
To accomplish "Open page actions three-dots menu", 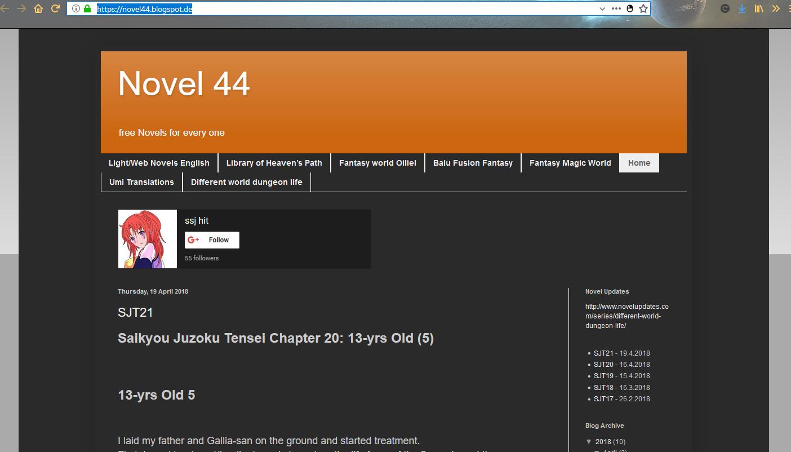I will tap(616, 8).
